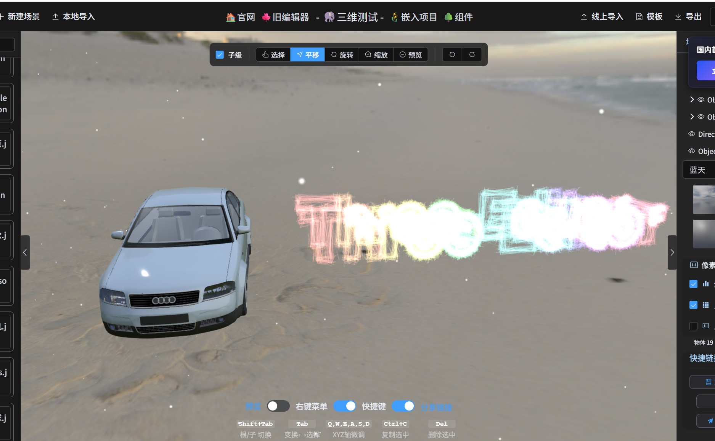
Task: Toggle the 子级 checkbox
Action: pyautogui.click(x=220, y=55)
